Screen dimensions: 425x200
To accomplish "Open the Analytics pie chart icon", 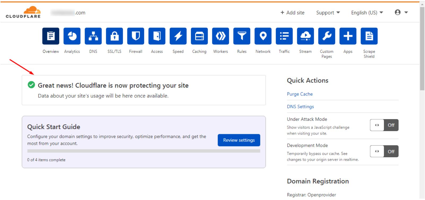I will click(72, 36).
